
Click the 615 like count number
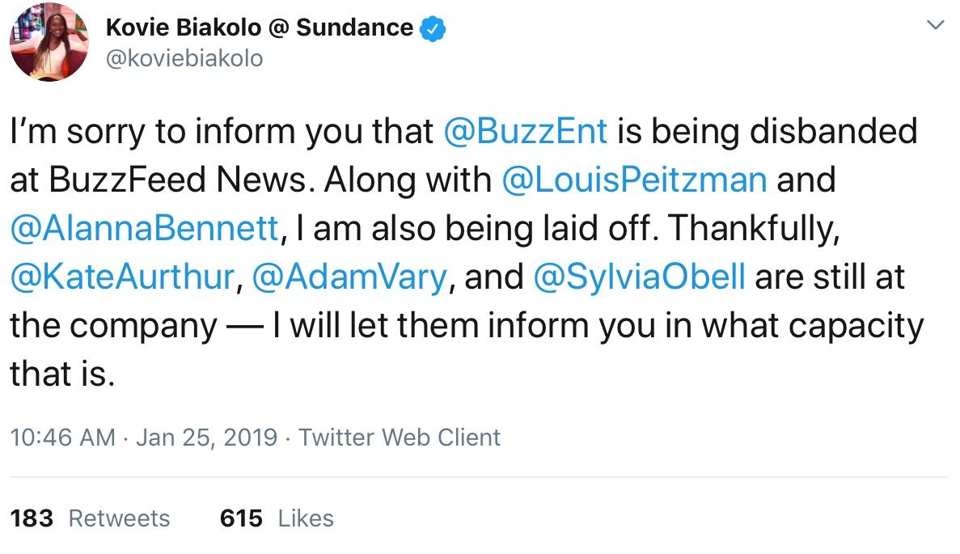tap(241, 518)
